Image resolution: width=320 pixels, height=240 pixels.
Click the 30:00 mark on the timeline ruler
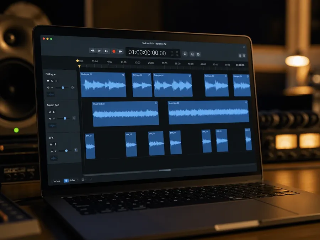coord(164,63)
